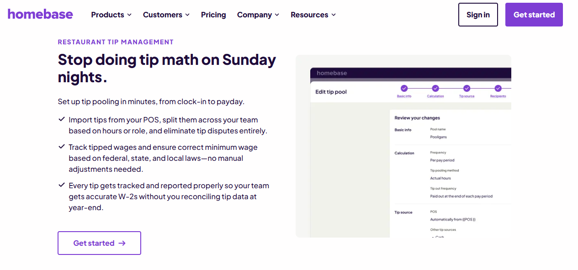Expand the Company menu chevron
This screenshot has width=578, height=270.
pyautogui.click(x=276, y=15)
